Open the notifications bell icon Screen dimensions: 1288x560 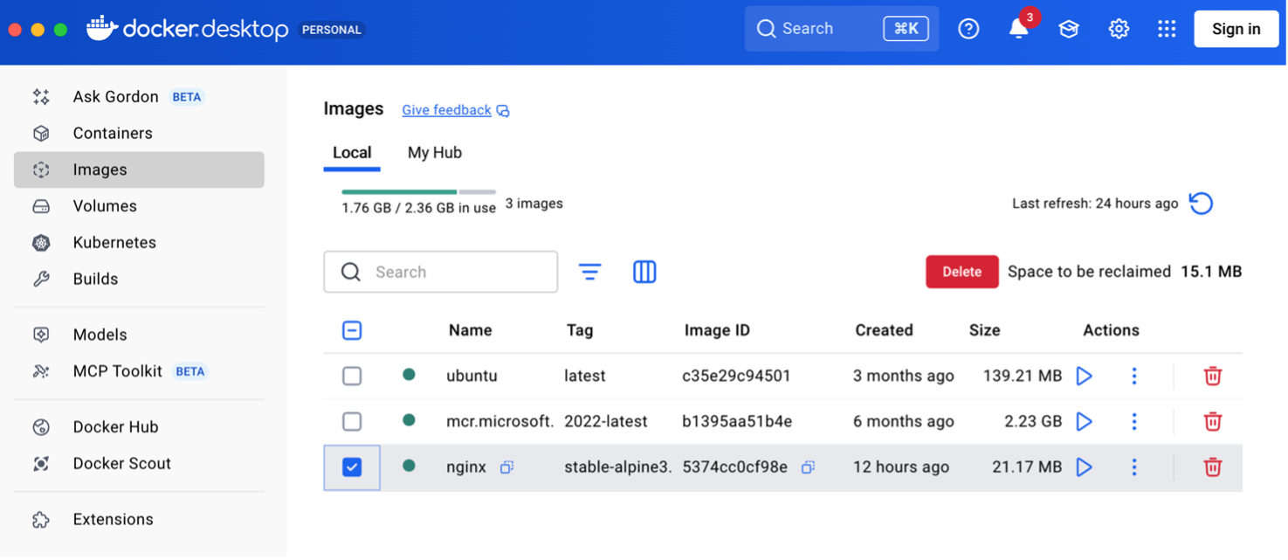click(x=1018, y=30)
